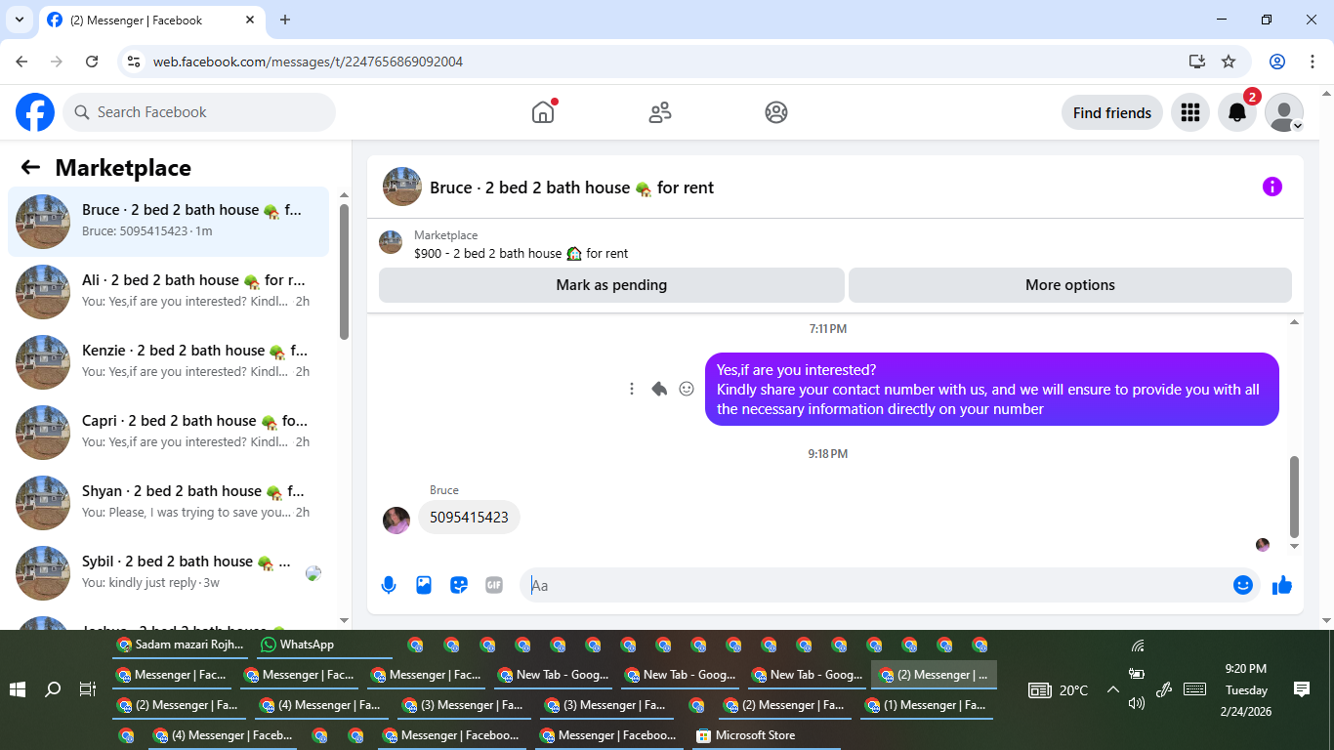Screen dimensions: 1334x750
Task: Open Sybil's conversation in Marketplace list
Action: 169,573
